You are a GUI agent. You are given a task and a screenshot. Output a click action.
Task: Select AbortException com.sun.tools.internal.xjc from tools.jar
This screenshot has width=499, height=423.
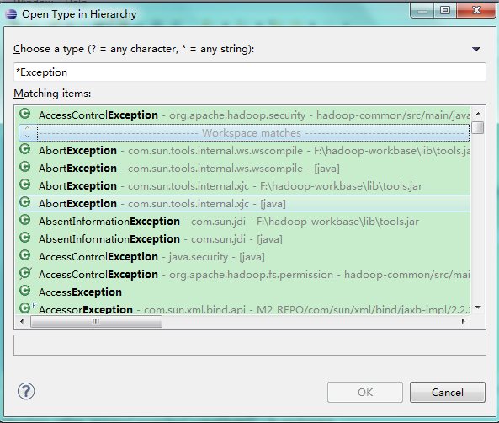coord(244,186)
